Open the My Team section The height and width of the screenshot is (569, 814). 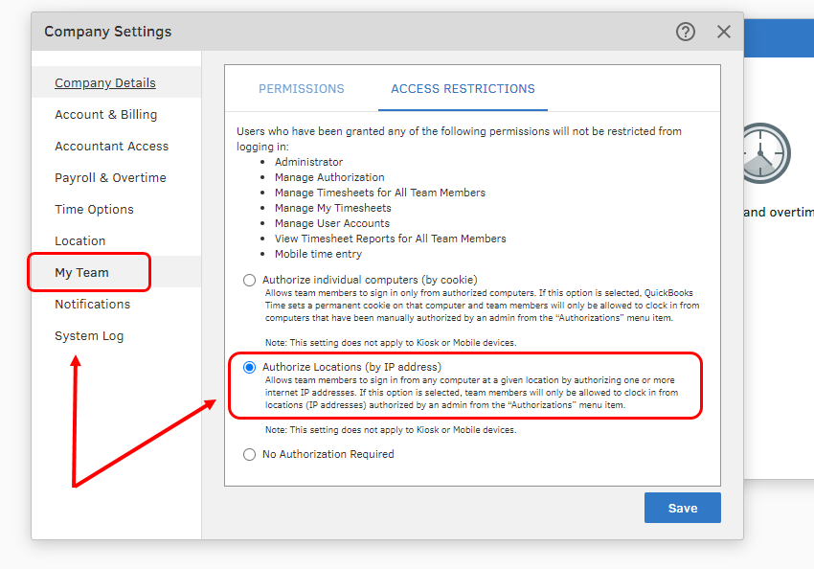click(82, 273)
